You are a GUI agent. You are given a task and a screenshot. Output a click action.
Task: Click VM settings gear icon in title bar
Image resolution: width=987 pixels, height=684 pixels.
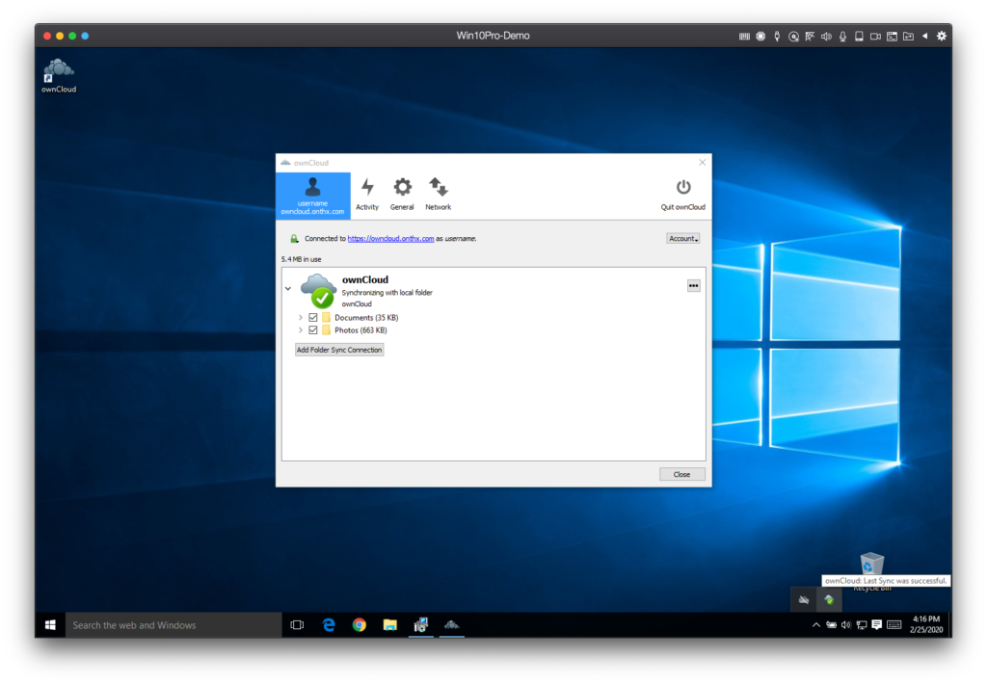[x=941, y=36]
